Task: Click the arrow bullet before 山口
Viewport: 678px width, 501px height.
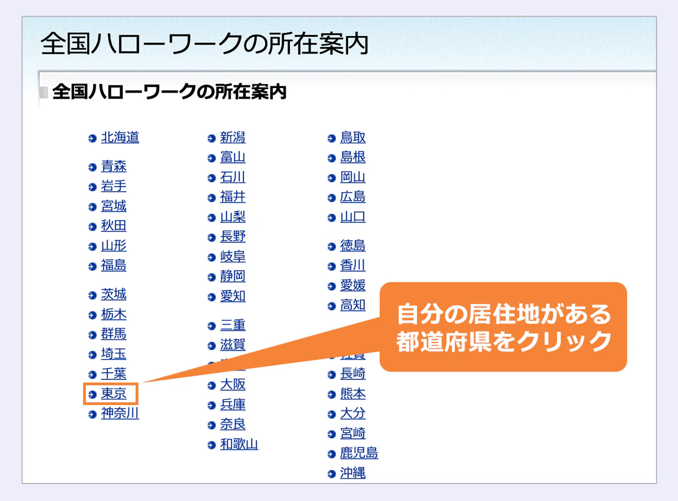Action: click(x=332, y=218)
